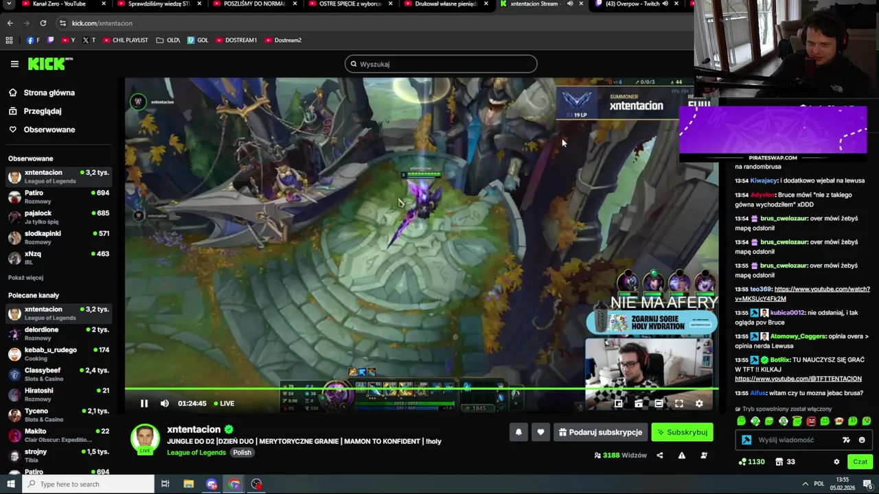Open chat settings gear icon

click(x=836, y=462)
